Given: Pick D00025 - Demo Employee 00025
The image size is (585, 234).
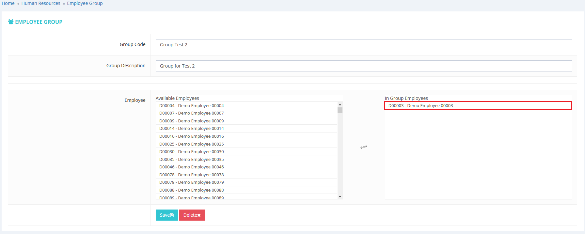Looking at the screenshot, I should pos(191,144).
